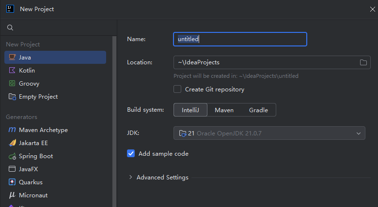The height and width of the screenshot is (207, 378).
Task: Select Maven Archetype generator entry
Action: click(x=55, y=130)
